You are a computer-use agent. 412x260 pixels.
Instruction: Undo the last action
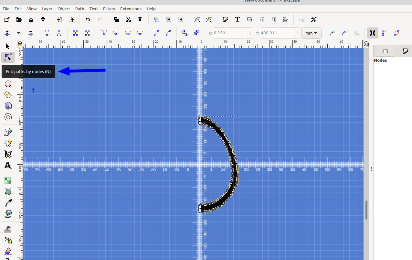tap(88, 19)
